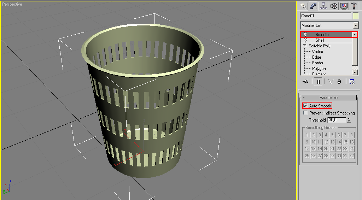Select the Polygon sub-object level

point(319,69)
